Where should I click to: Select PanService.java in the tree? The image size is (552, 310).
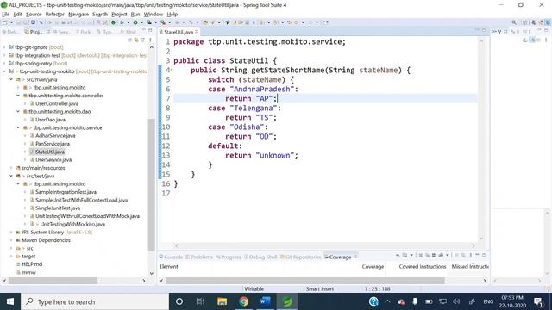[x=53, y=144]
